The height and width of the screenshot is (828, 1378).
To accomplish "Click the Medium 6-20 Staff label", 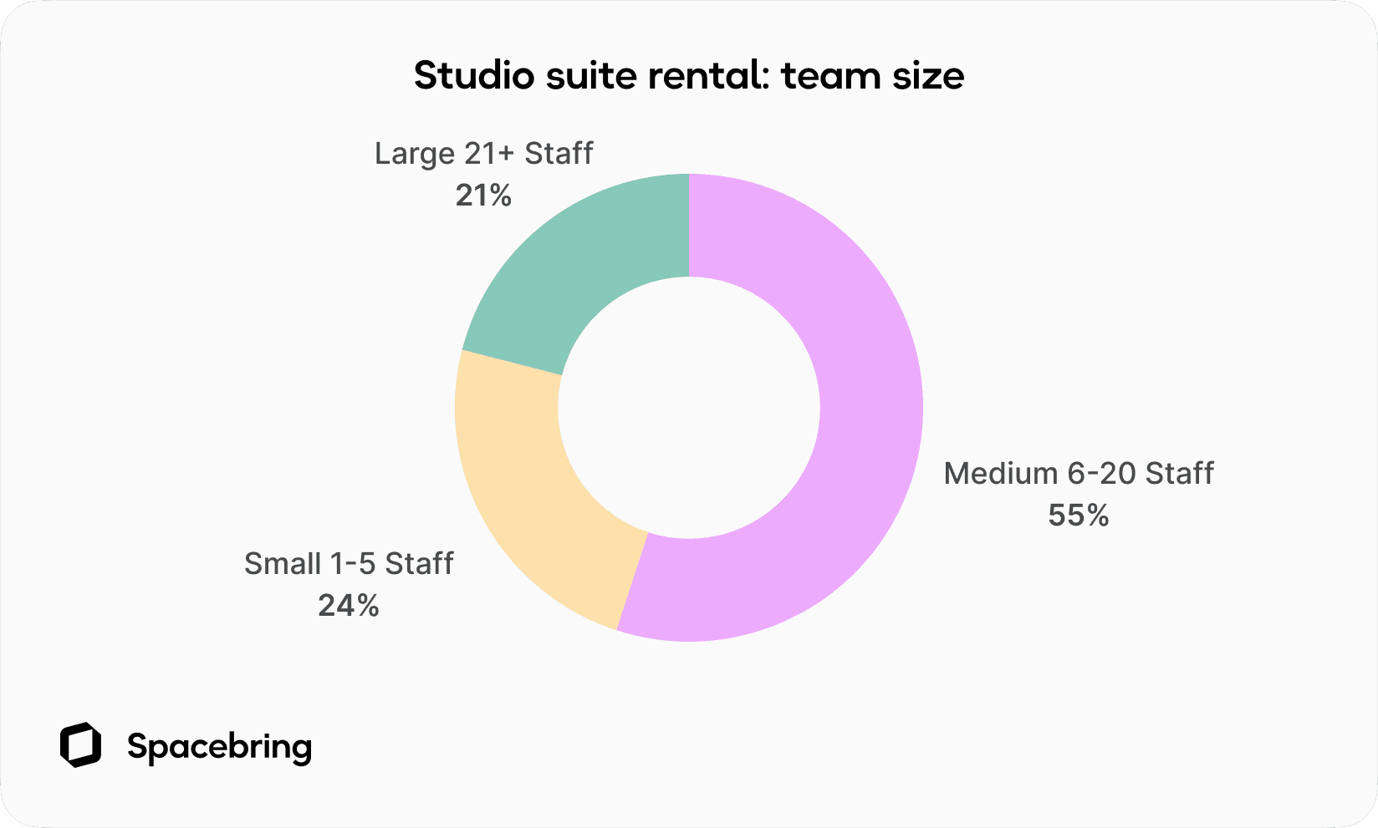I will point(1079,474).
